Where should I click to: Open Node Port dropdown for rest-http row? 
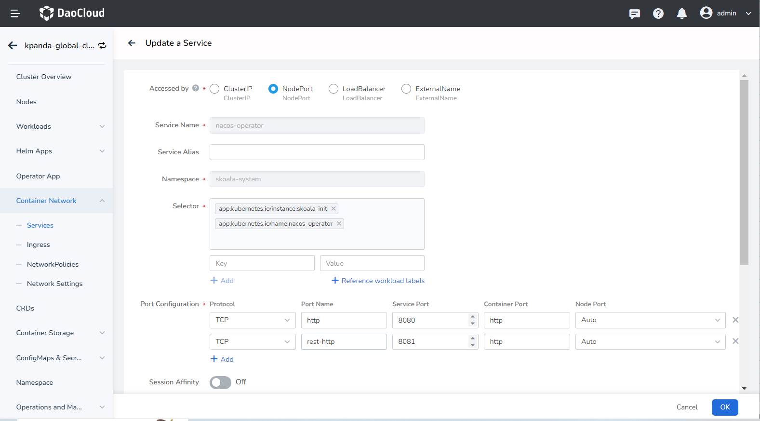tap(650, 341)
